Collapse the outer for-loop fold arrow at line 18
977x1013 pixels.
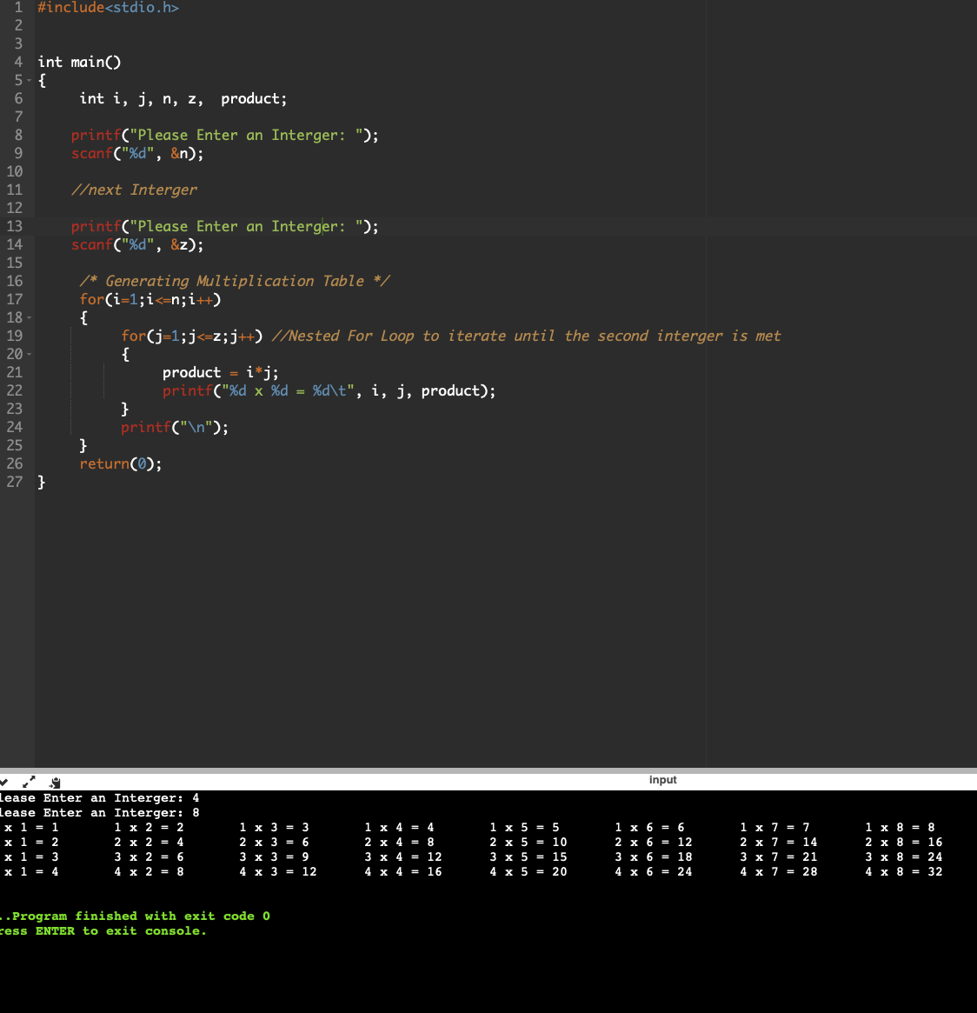(x=29, y=317)
